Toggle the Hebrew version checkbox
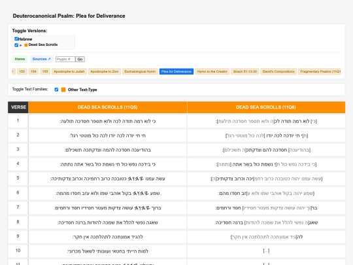The width and height of the screenshot is (353, 265). pos(16,39)
